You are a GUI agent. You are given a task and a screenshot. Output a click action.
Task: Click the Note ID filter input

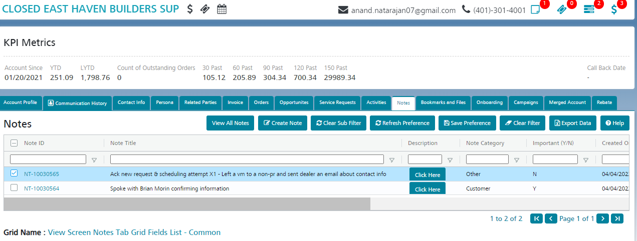pyautogui.click(x=48, y=159)
